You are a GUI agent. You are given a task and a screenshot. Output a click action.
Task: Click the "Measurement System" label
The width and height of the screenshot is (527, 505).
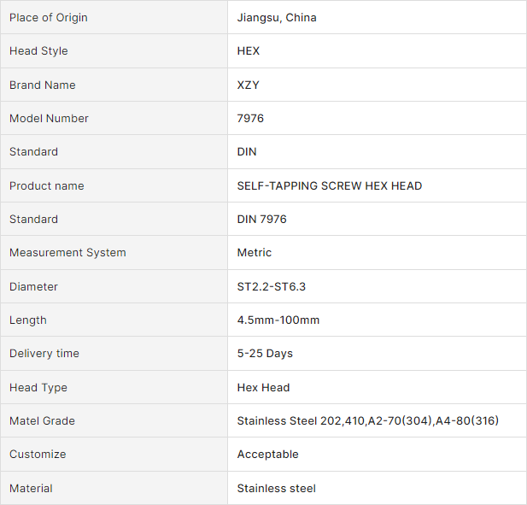point(67,253)
